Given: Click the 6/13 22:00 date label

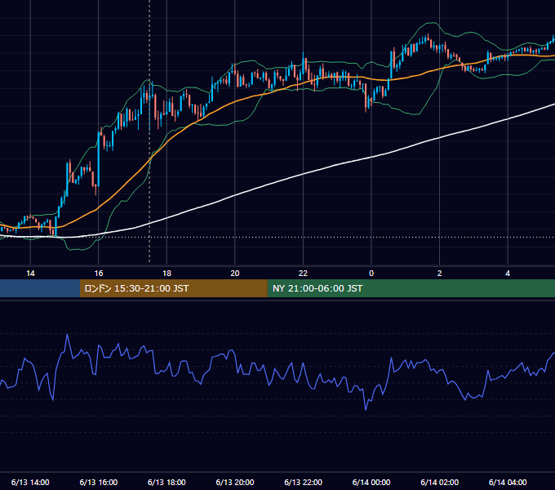Looking at the screenshot, I should point(304,482).
